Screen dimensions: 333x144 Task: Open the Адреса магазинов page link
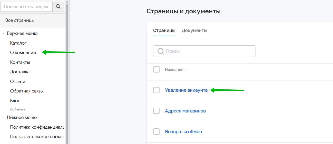pyautogui.click(x=185, y=111)
